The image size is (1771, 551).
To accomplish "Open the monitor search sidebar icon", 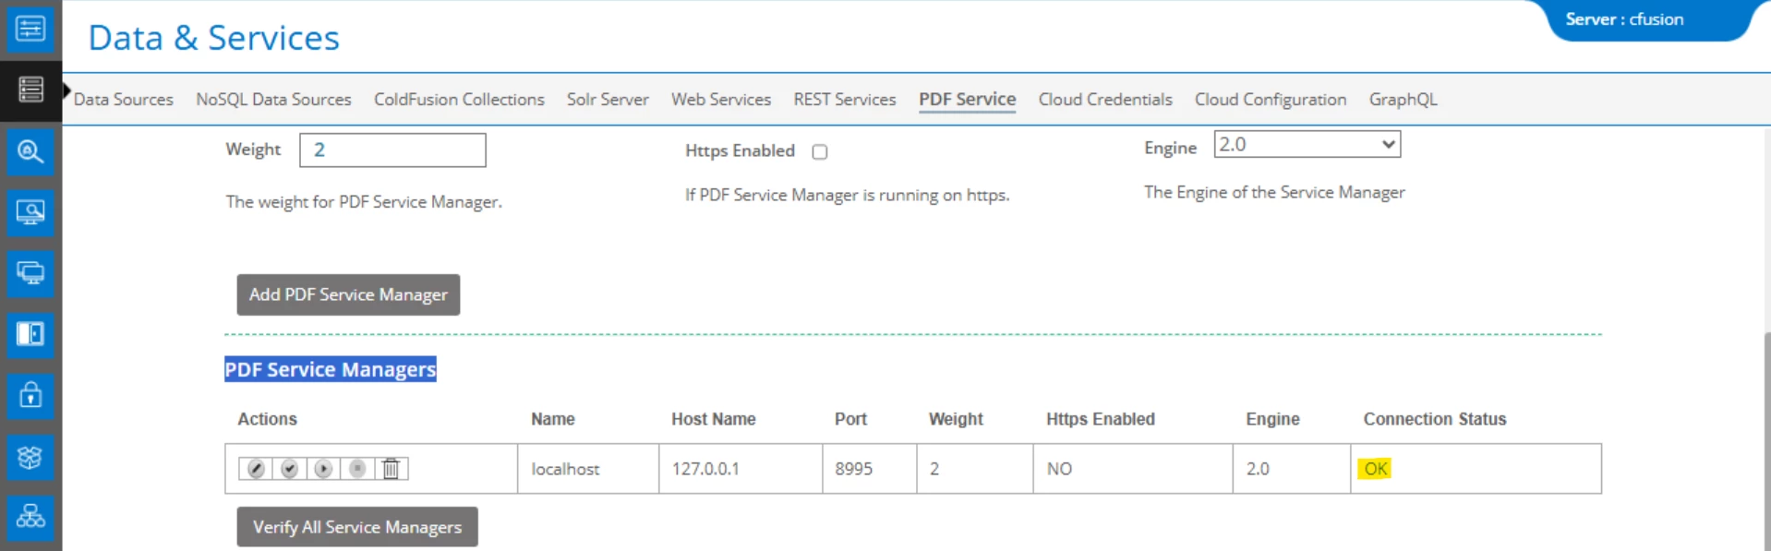I will 30,212.
